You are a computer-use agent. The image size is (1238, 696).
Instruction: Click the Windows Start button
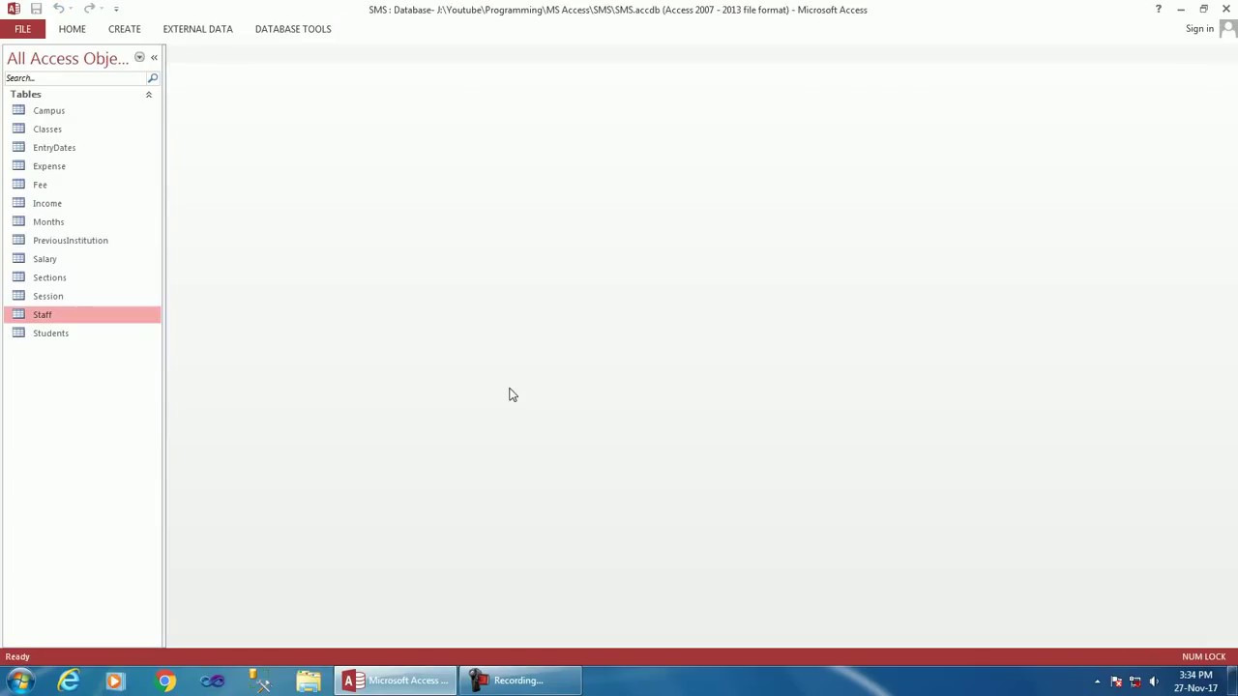(19, 681)
